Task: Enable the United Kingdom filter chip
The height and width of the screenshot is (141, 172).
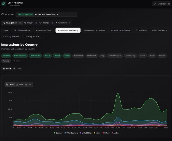Action: (x=115, y=56)
